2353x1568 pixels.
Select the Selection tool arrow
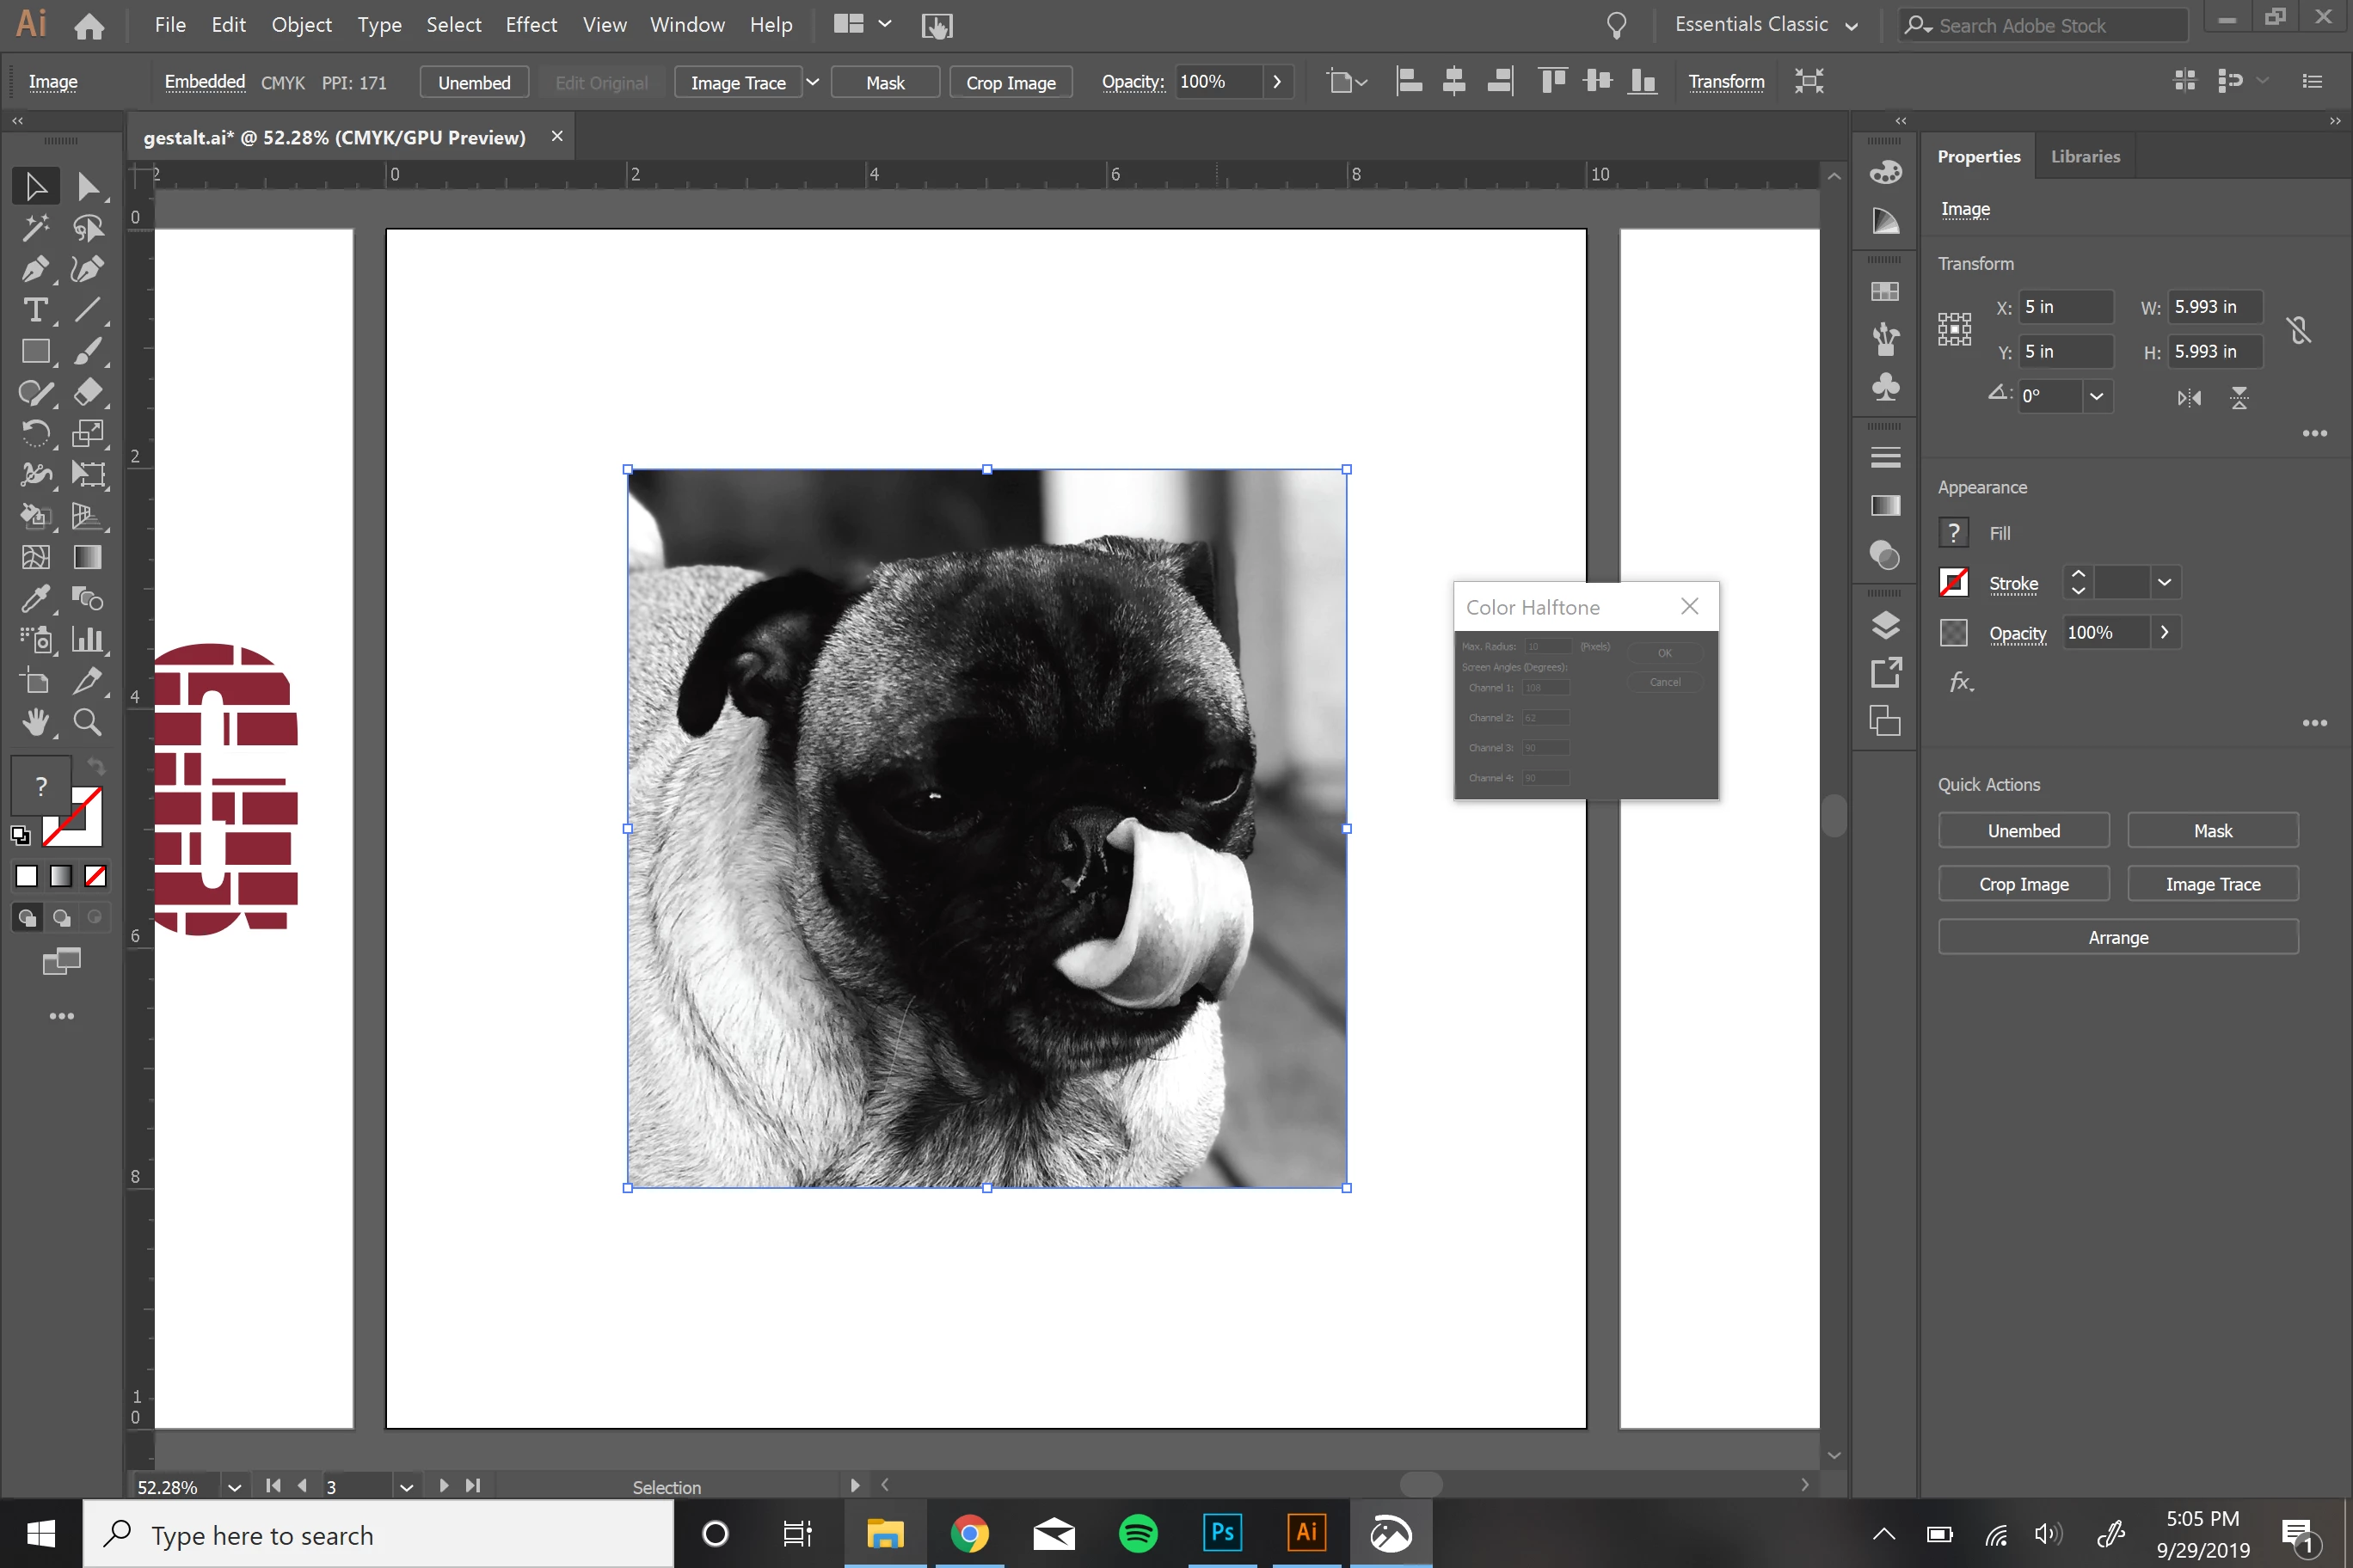pos(36,187)
